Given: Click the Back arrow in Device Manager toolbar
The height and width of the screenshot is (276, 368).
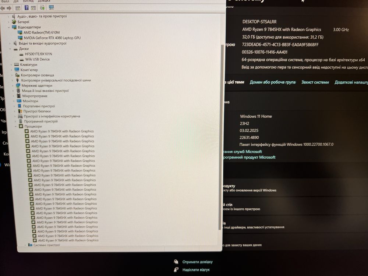Looking at the screenshot, I should [x=3, y=8].
